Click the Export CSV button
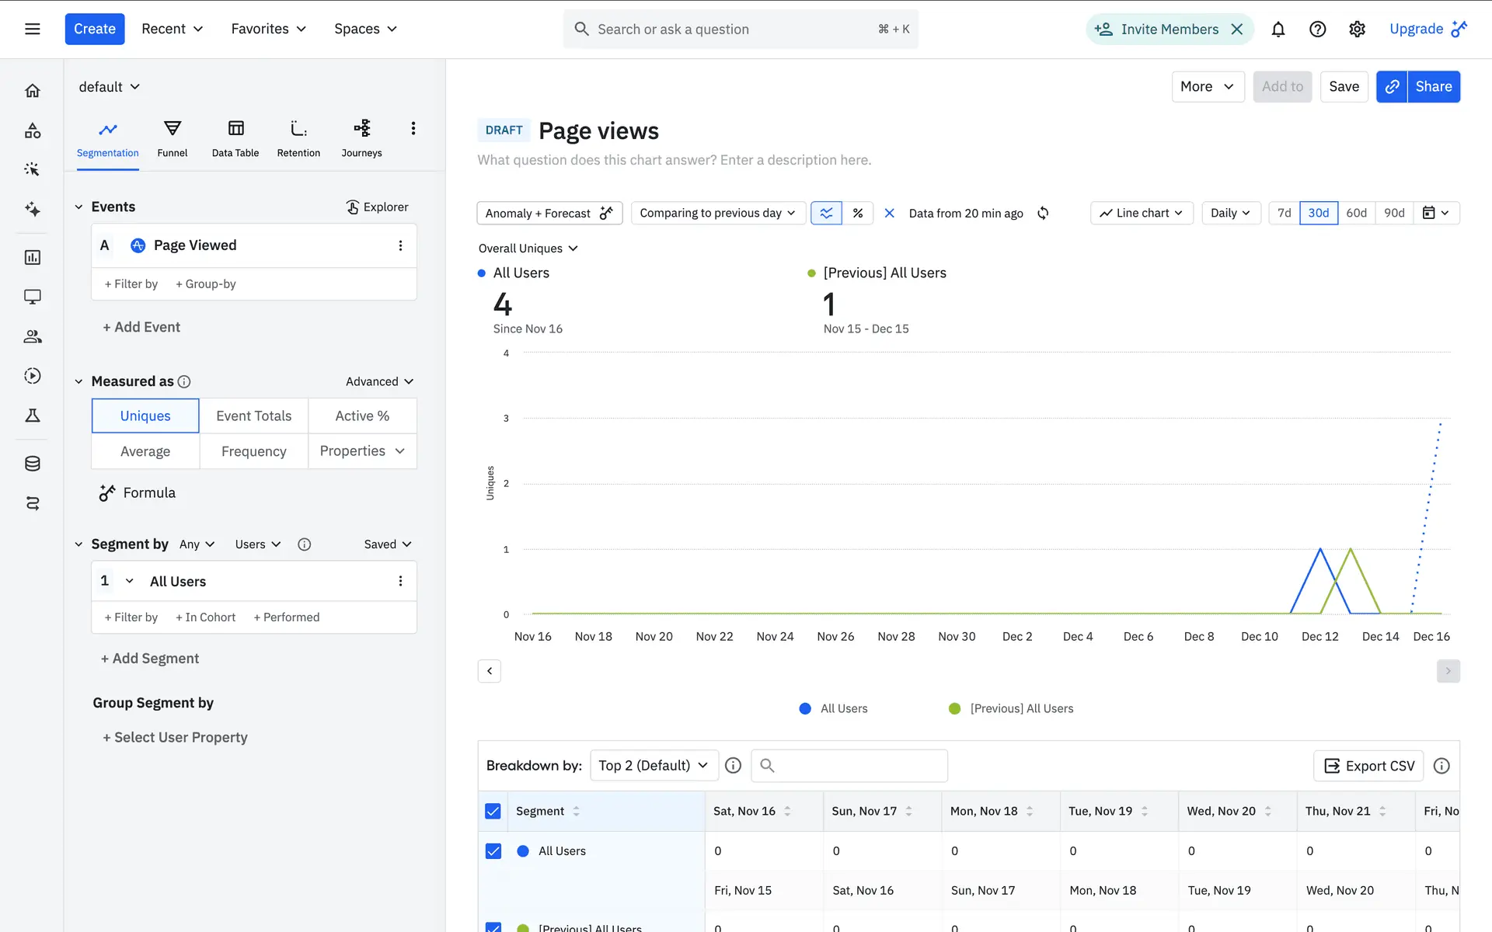The height and width of the screenshot is (932, 1492). pos(1368,766)
